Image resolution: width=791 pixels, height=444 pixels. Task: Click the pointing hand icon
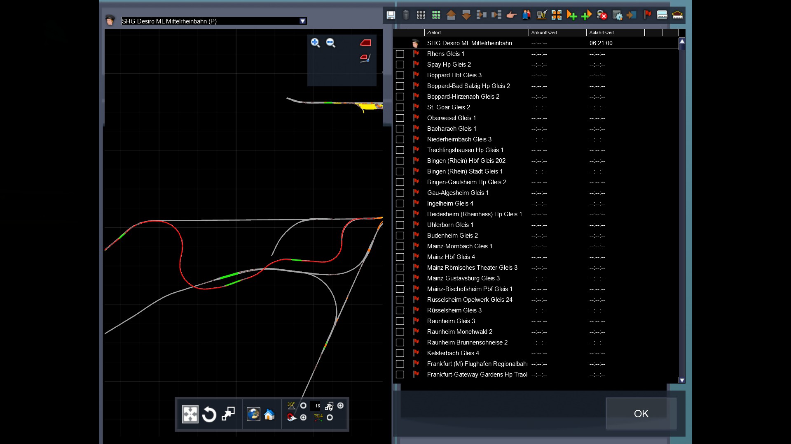[511, 15]
